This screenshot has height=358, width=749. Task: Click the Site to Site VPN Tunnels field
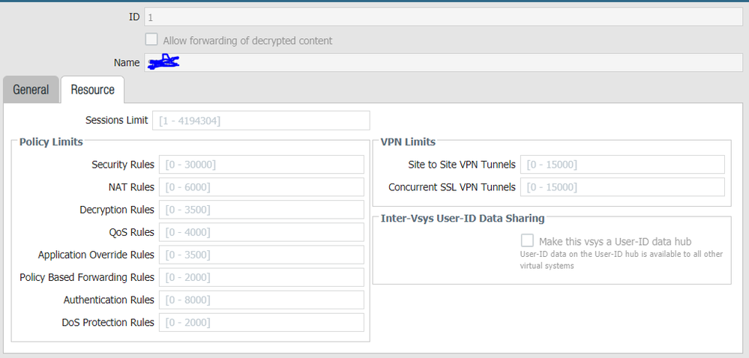(x=622, y=165)
